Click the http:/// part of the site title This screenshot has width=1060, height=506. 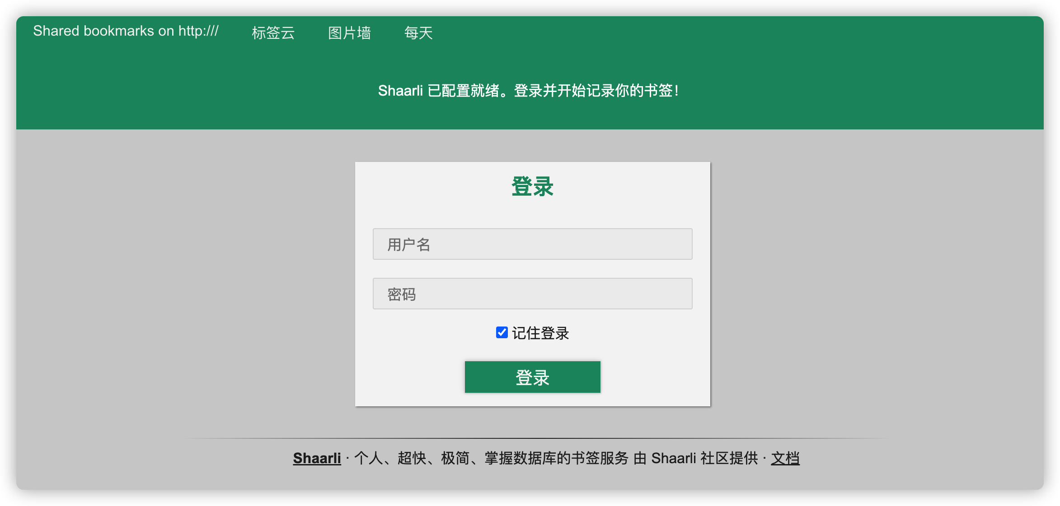point(198,31)
